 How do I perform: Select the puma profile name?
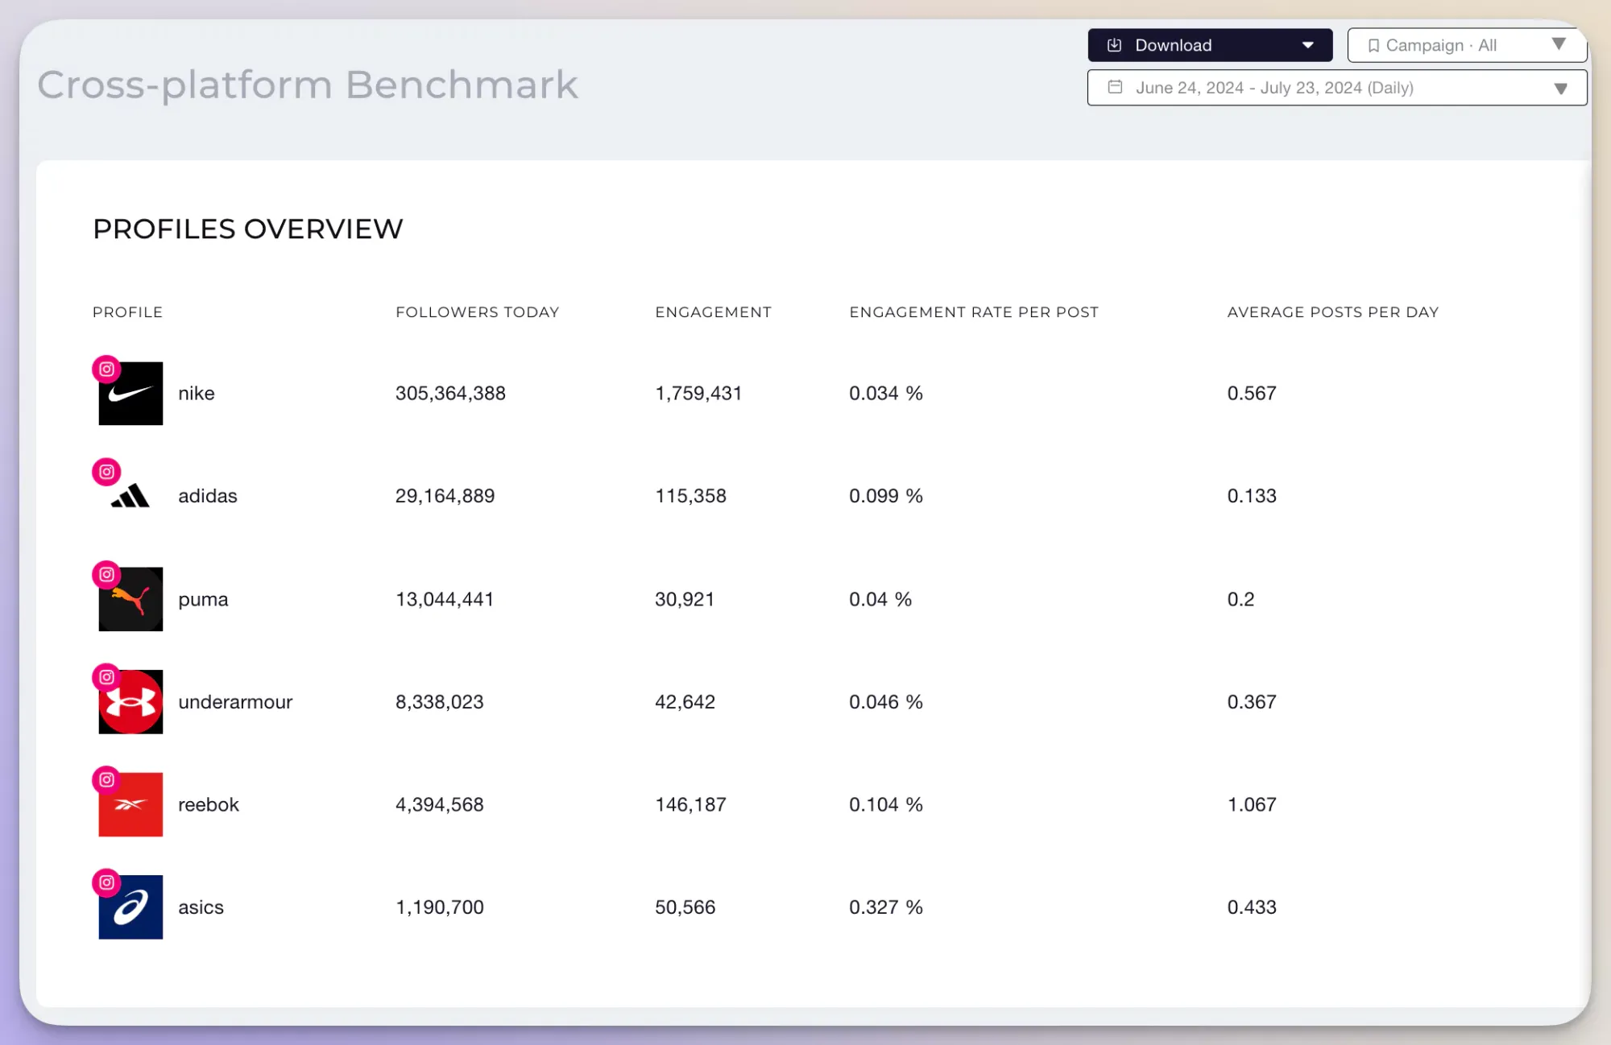[203, 600]
